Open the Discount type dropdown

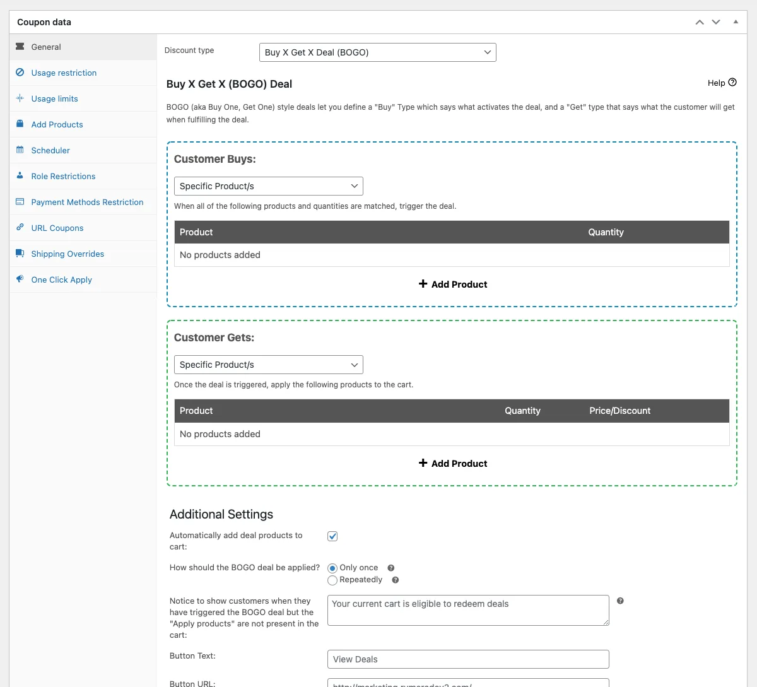pyautogui.click(x=378, y=52)
